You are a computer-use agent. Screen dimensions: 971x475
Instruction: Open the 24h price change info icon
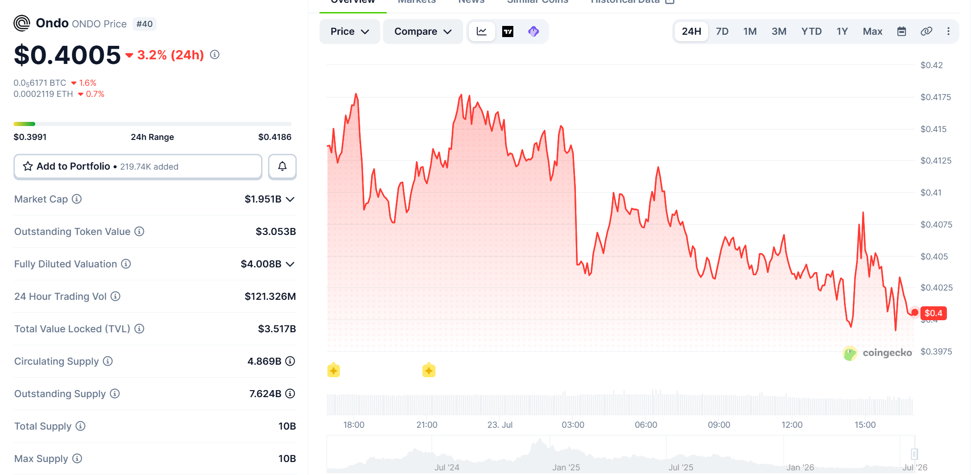[x=215, y=55]
